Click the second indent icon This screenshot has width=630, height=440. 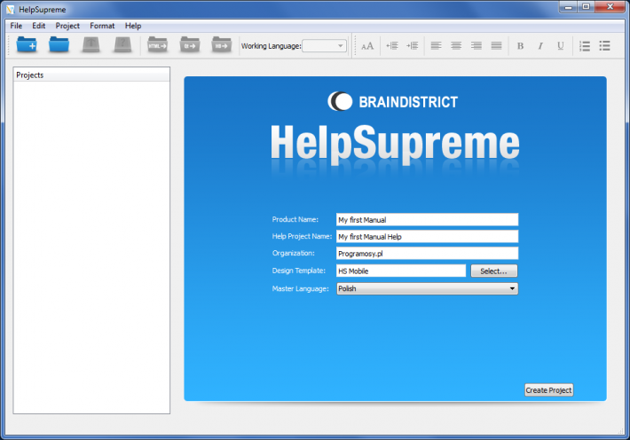click(413, 46)
